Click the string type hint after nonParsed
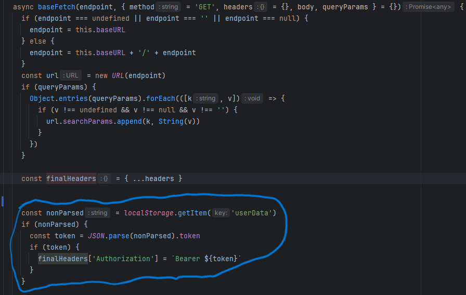 tap(97, 213)
